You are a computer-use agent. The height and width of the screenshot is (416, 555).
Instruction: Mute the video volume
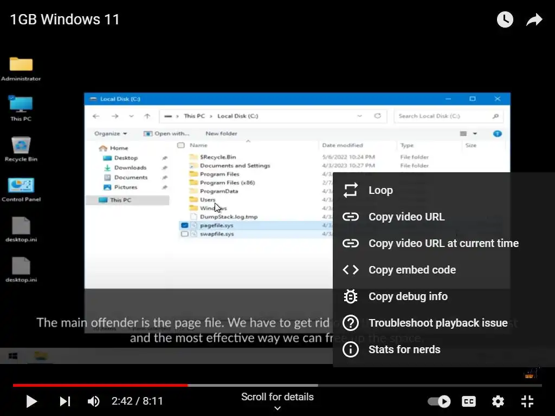tap(93, 401)
